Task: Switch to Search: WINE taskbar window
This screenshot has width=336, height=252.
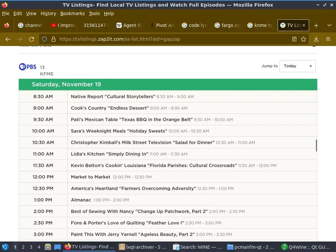Action: coord(197,247)
